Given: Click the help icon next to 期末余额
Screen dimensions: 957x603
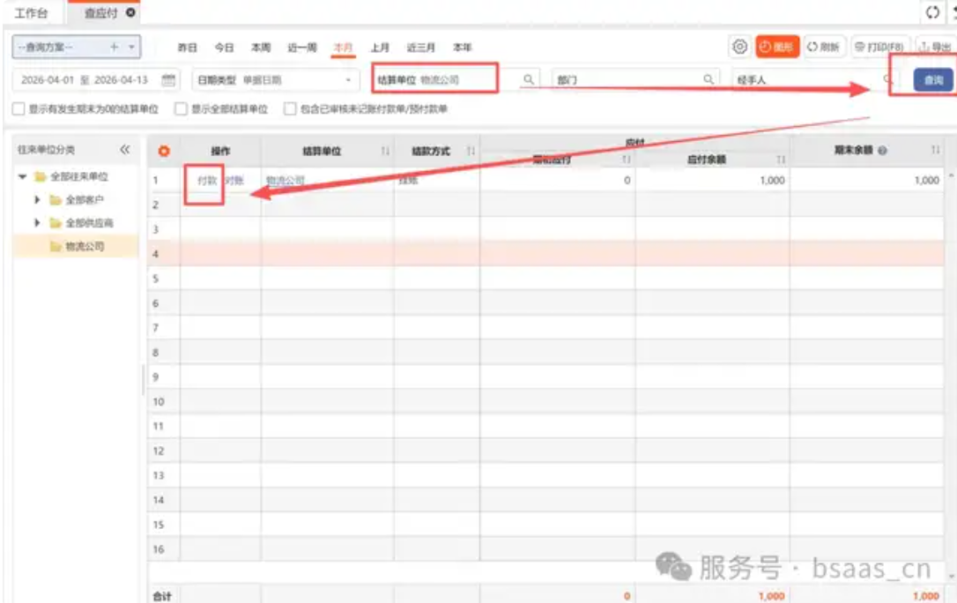Looking at the screenshot, I should pyautogui.click(x=882, y=150).
